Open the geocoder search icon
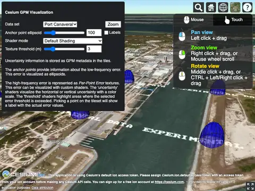The width and height of the screenshot is (255, 191). (199, 7)
